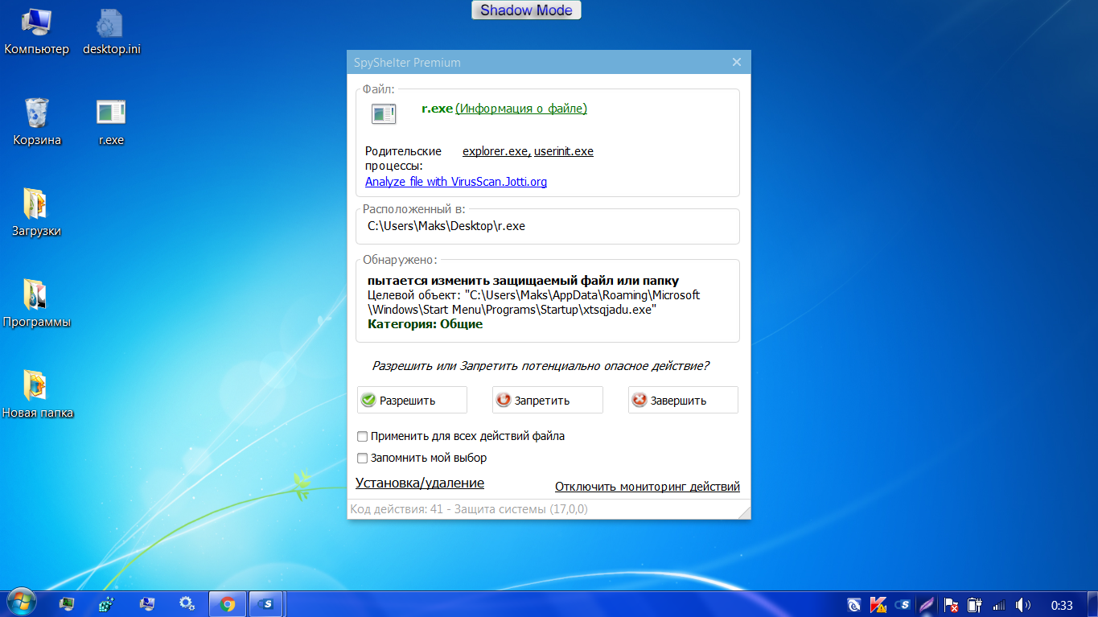This screenshot has height=617, width=1098.
Task: Switch to Google Chrome in the taskbar
Action: [228, 604]
